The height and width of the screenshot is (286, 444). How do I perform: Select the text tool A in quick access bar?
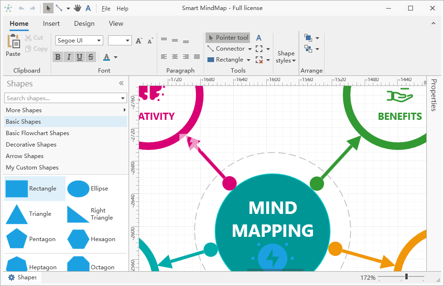click(x=88, y=8)
